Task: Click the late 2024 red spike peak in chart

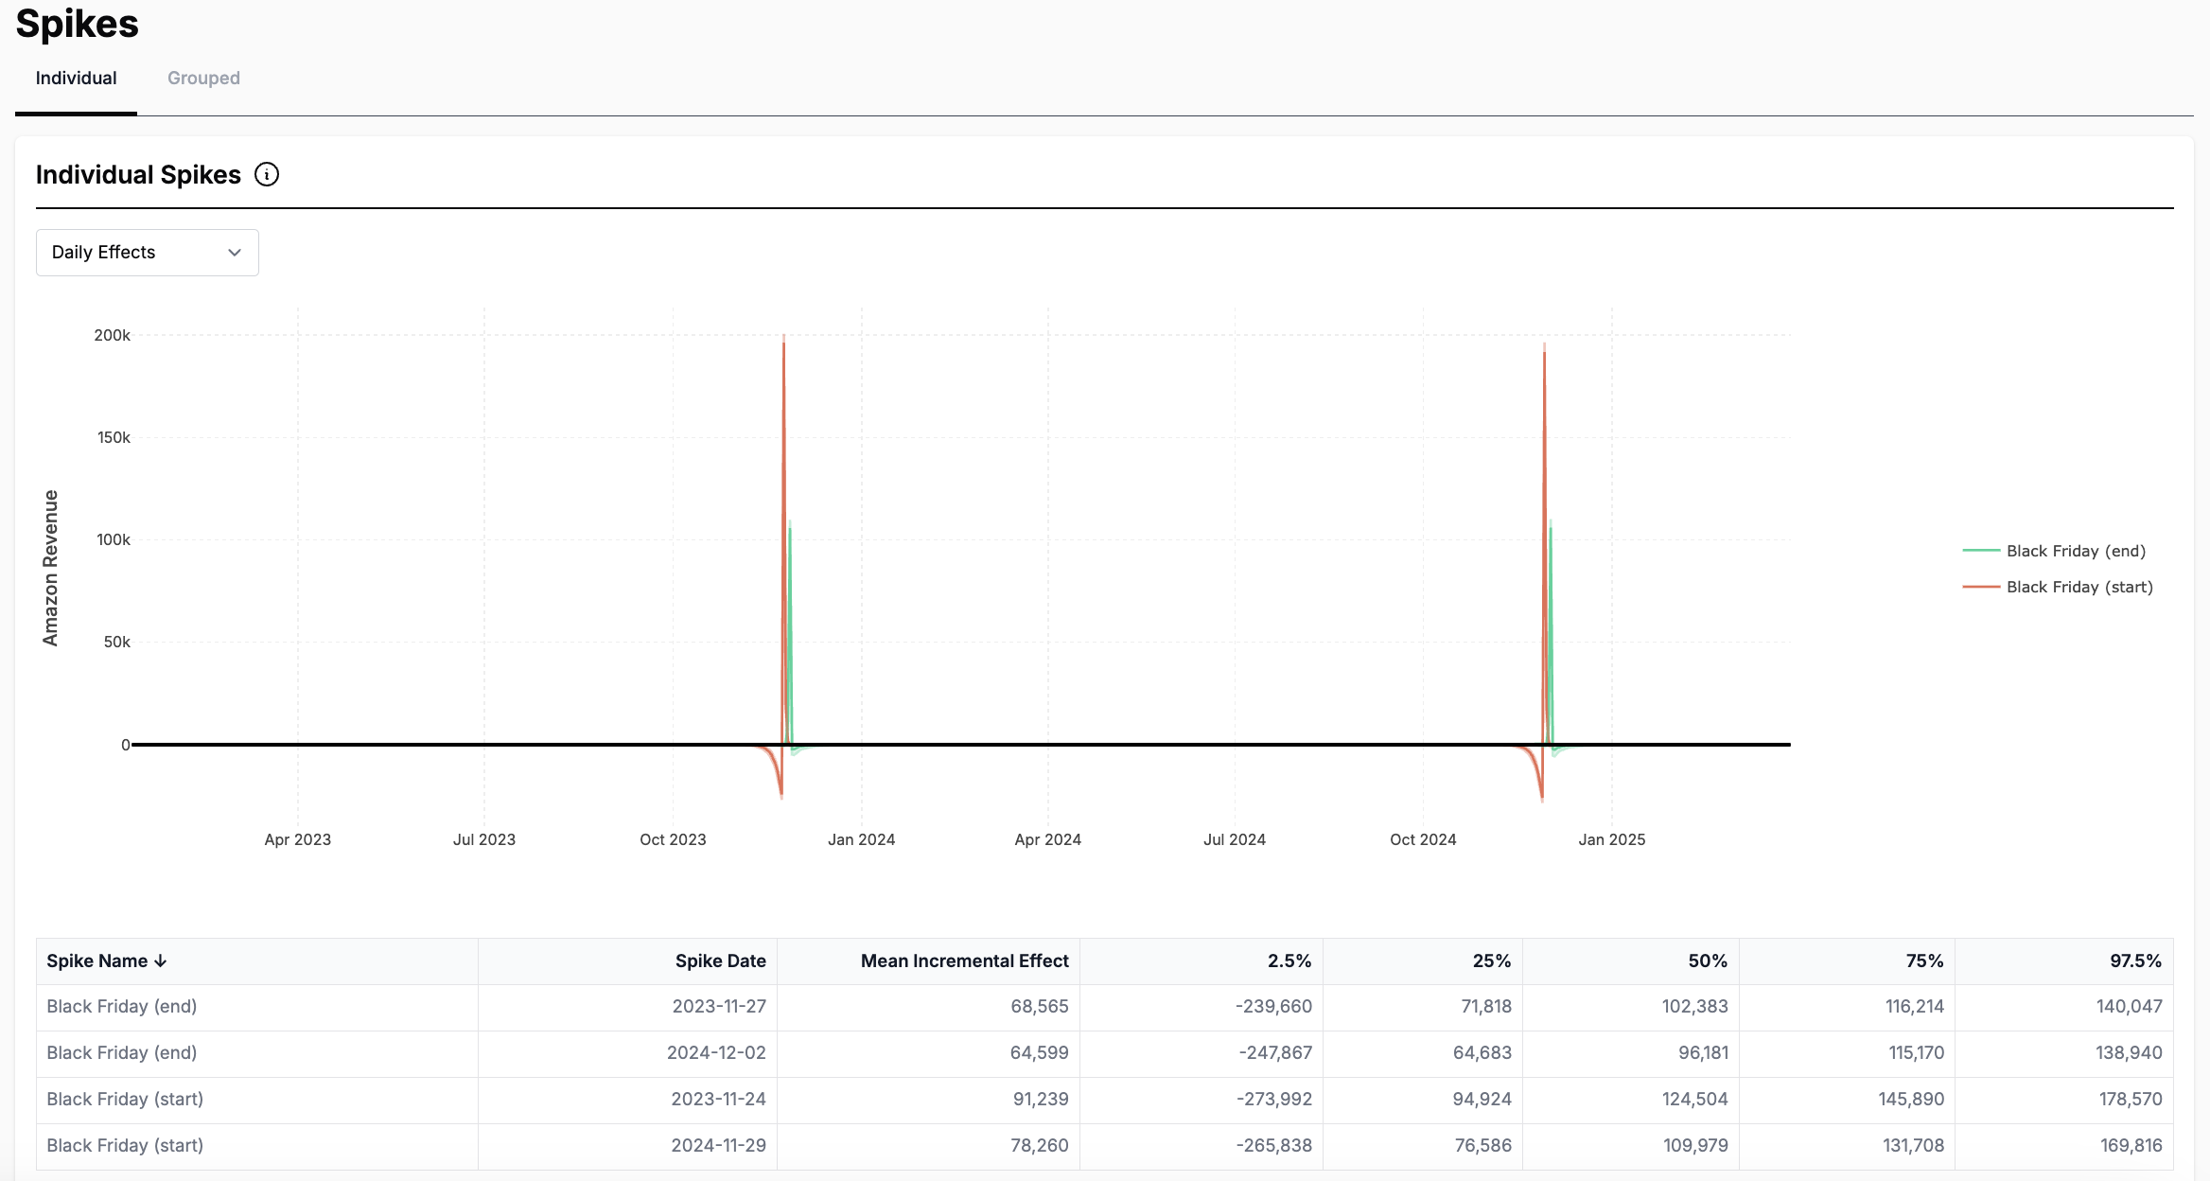Action: (x=1544, y=355)
